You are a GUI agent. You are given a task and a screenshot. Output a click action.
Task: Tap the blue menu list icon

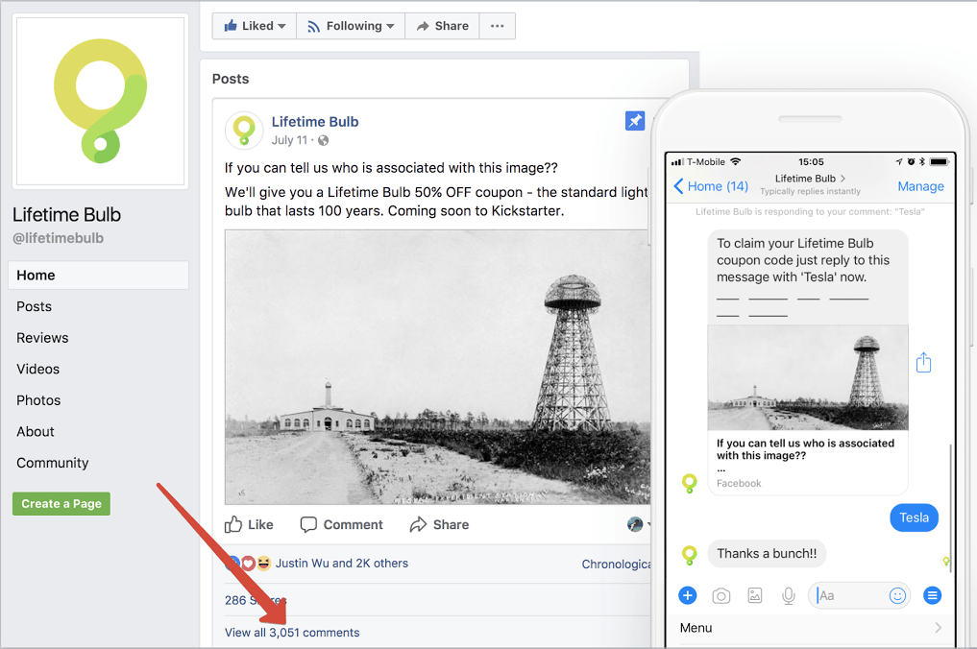point(932,596)
